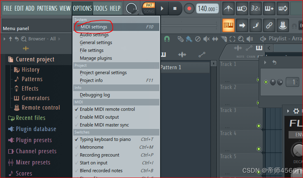Click the knob-shaped toolbar icon
303x178 pixels.
283,26
